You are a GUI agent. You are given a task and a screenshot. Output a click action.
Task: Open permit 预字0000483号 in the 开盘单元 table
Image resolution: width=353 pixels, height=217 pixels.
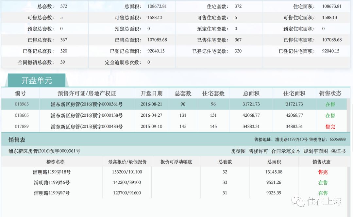(87, 126)
